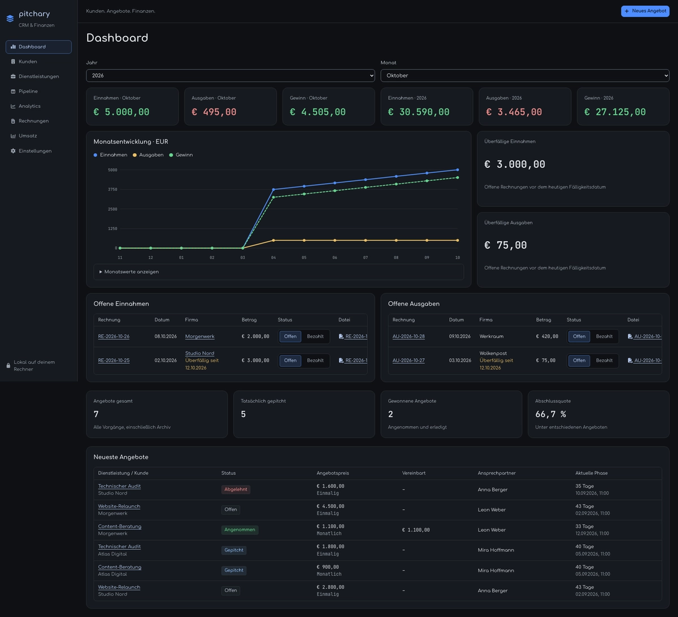Open the Morgenwerk company link

coord(199,337)
